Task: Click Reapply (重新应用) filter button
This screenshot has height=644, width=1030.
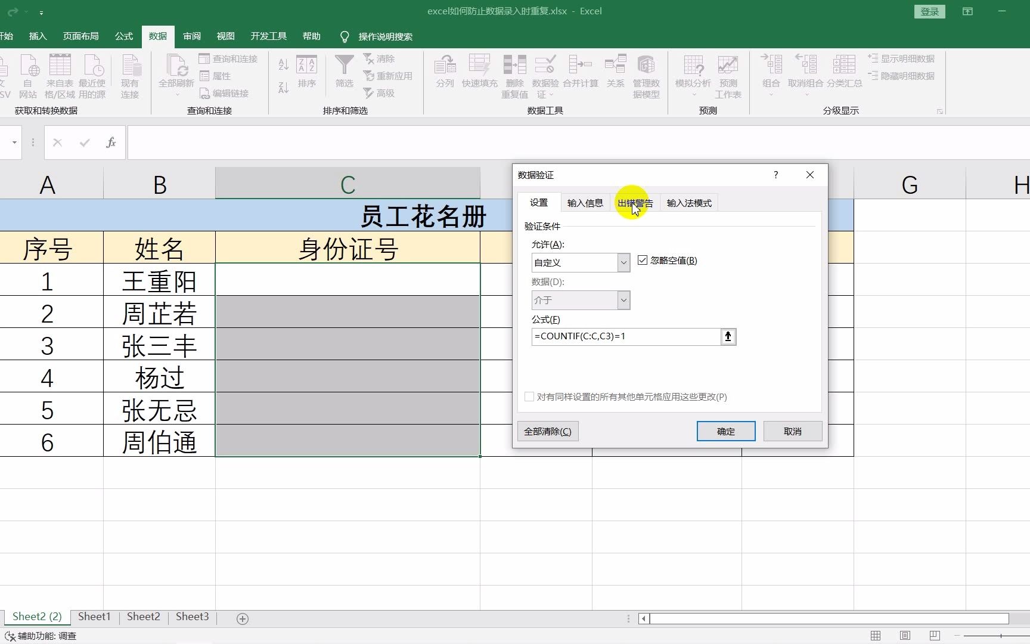Action: pos(388,76)
